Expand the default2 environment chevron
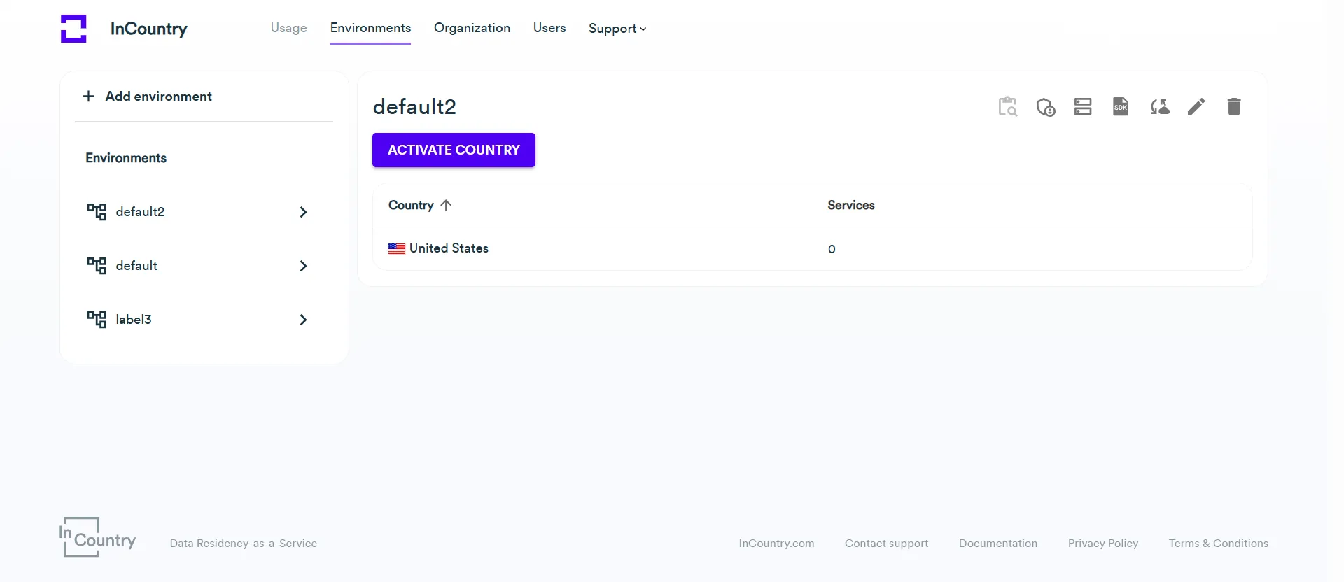 pos(303,212)
